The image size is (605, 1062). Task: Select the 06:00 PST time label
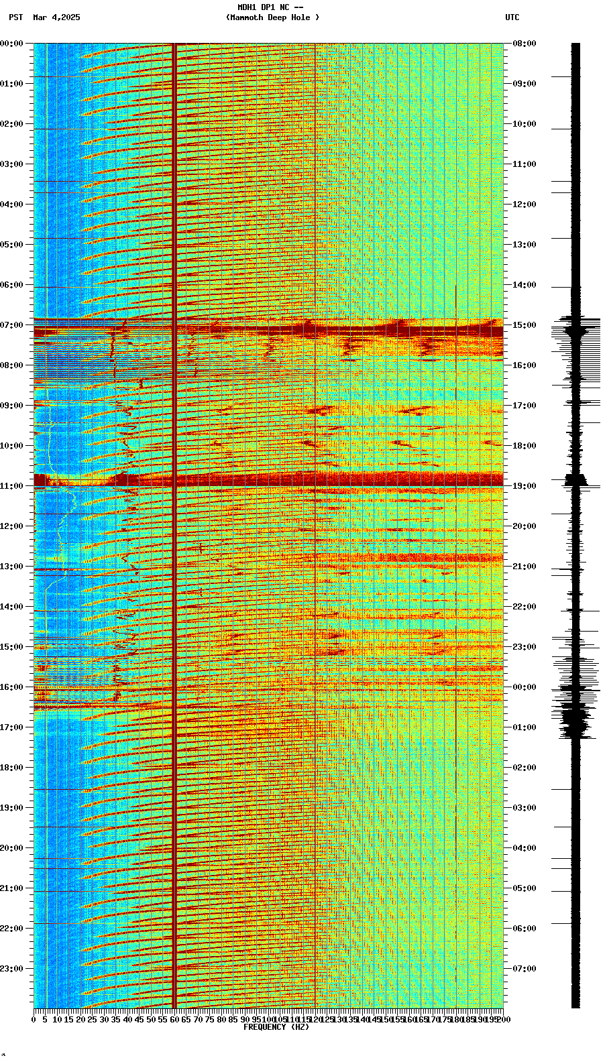coord(11,285)
